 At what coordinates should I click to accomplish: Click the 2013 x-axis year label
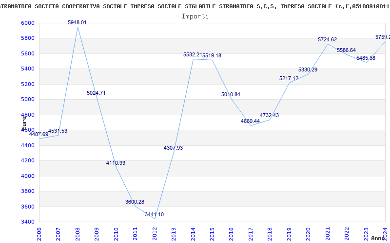[174, 234]
